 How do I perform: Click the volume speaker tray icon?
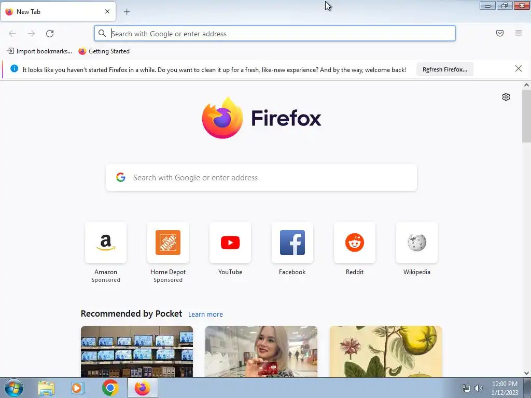pyautogui.click(x=478, y=388)
